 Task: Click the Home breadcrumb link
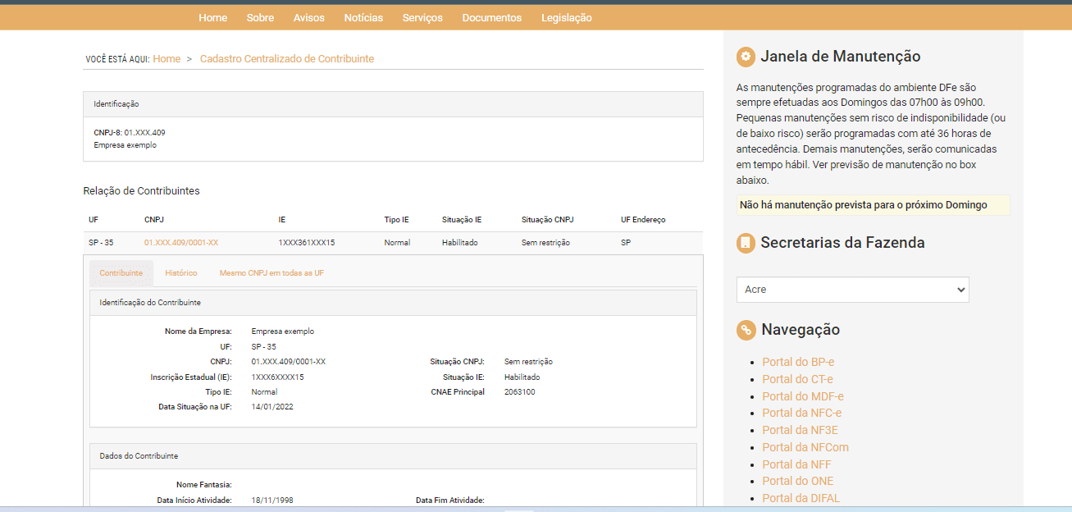coord(167,59)
